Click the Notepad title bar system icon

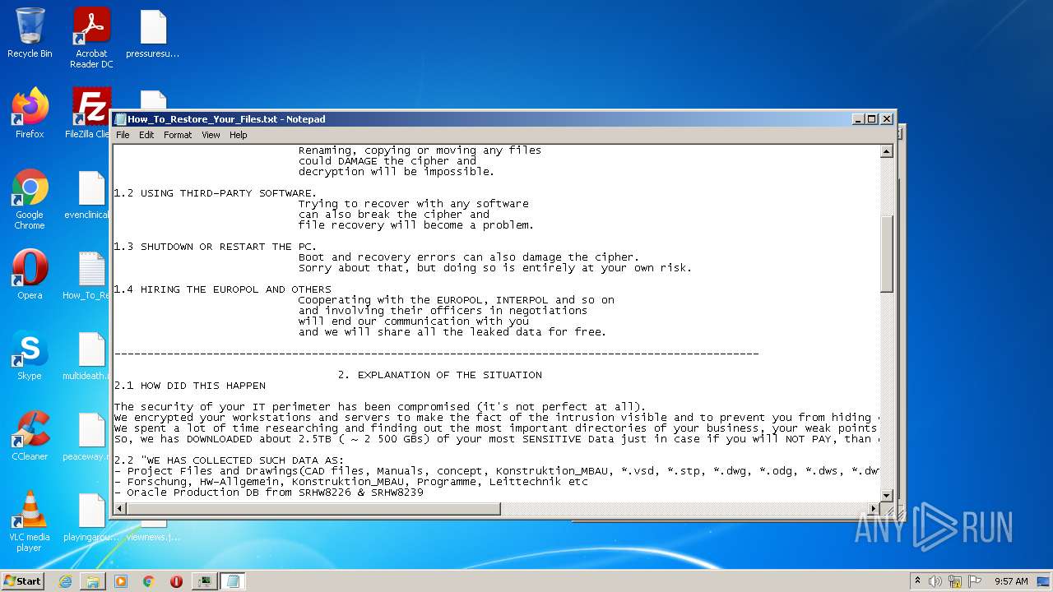[x=121, y=119]
